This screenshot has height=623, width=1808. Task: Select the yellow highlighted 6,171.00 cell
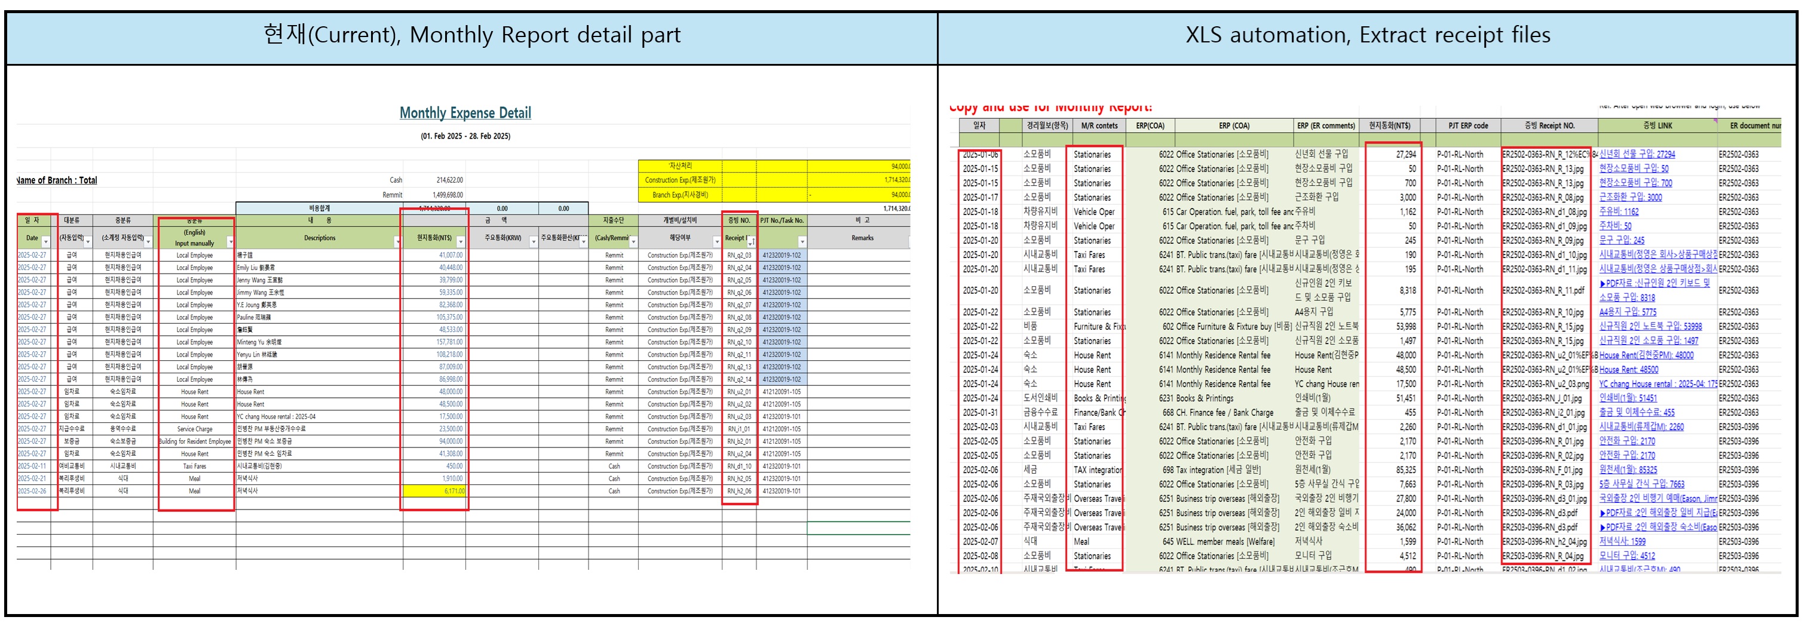434,491
